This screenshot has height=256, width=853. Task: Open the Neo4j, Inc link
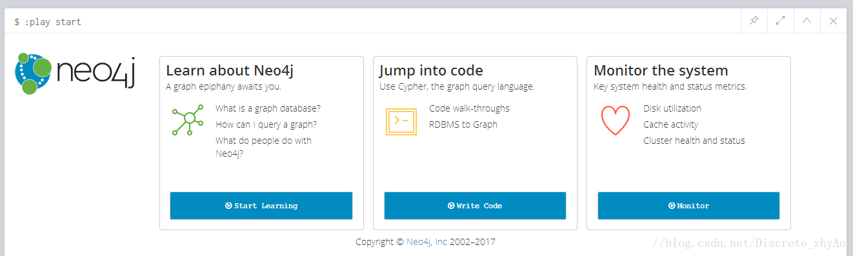[426, 242]
